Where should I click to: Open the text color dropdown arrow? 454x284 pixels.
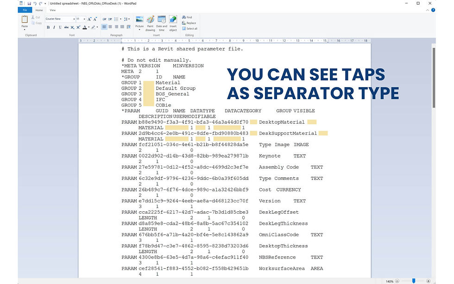coord(88,27)
